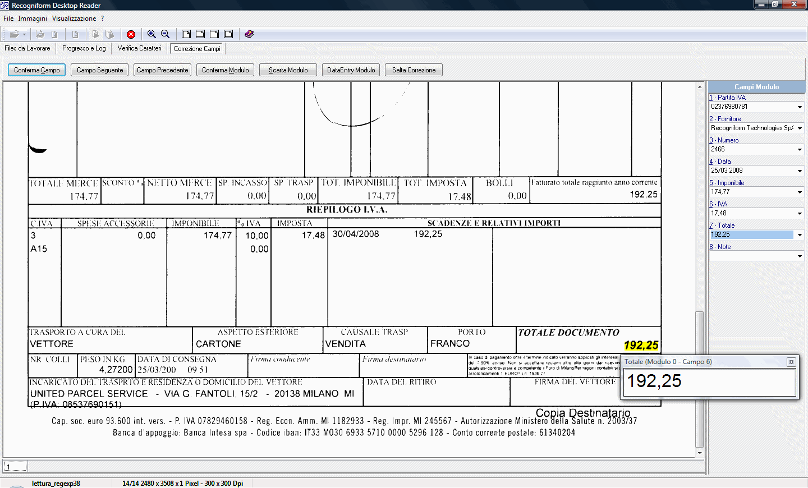808x488 pixels.
Task: Click the grayed process all pages icon
Action: (110, 34)
